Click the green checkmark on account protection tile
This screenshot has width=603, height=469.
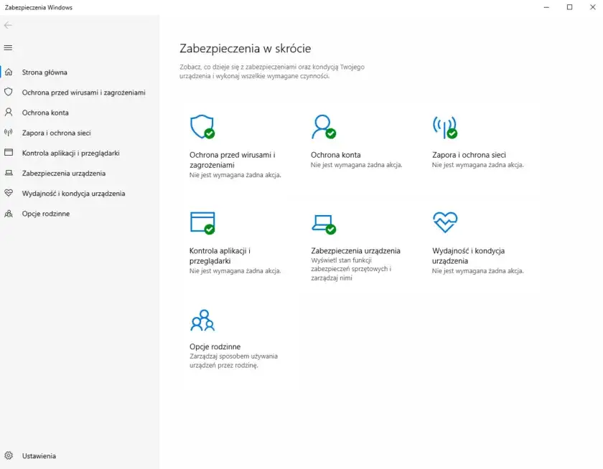pyautogui.click(x=332, y=134)
